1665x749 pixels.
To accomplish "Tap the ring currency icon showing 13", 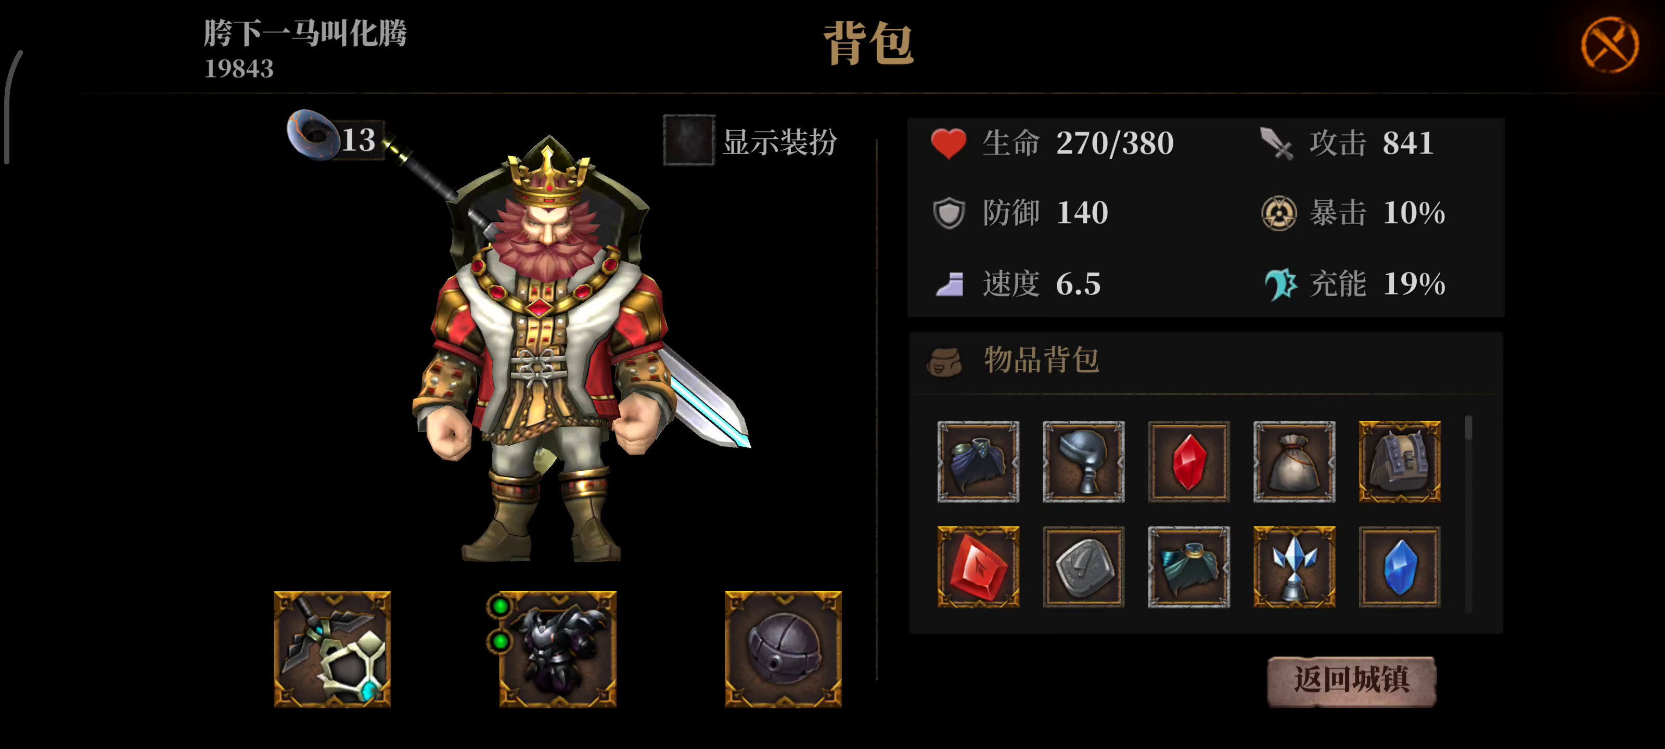I will coord(313,134).
